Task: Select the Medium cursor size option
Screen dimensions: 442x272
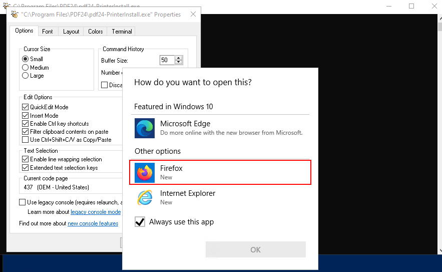Action: click(26, 68)
